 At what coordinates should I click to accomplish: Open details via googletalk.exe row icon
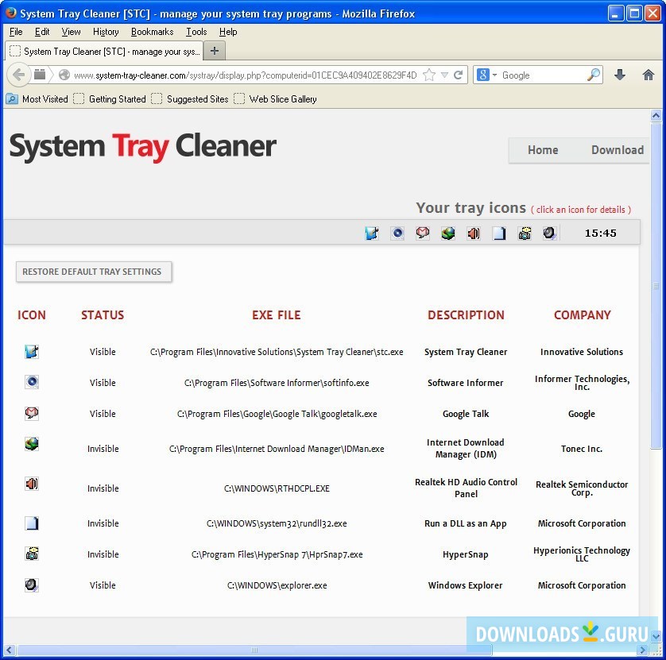[x=32, y=413]
